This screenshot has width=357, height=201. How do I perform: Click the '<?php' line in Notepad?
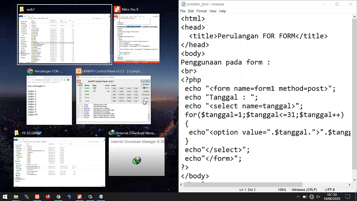(x=191, y=80)
